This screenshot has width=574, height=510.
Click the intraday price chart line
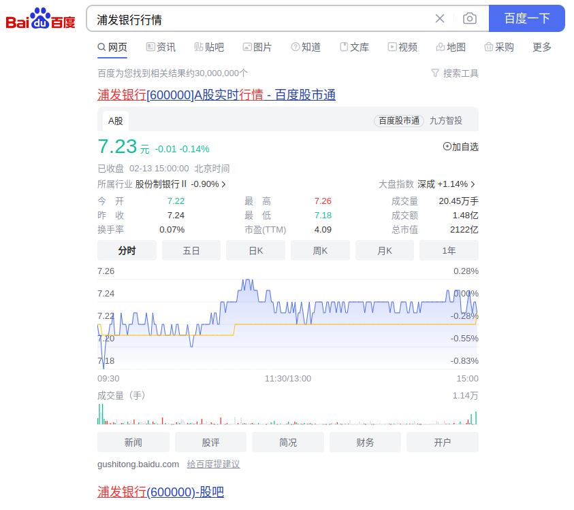(288, 324)
